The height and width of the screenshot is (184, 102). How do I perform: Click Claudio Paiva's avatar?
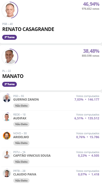point(7,173)
